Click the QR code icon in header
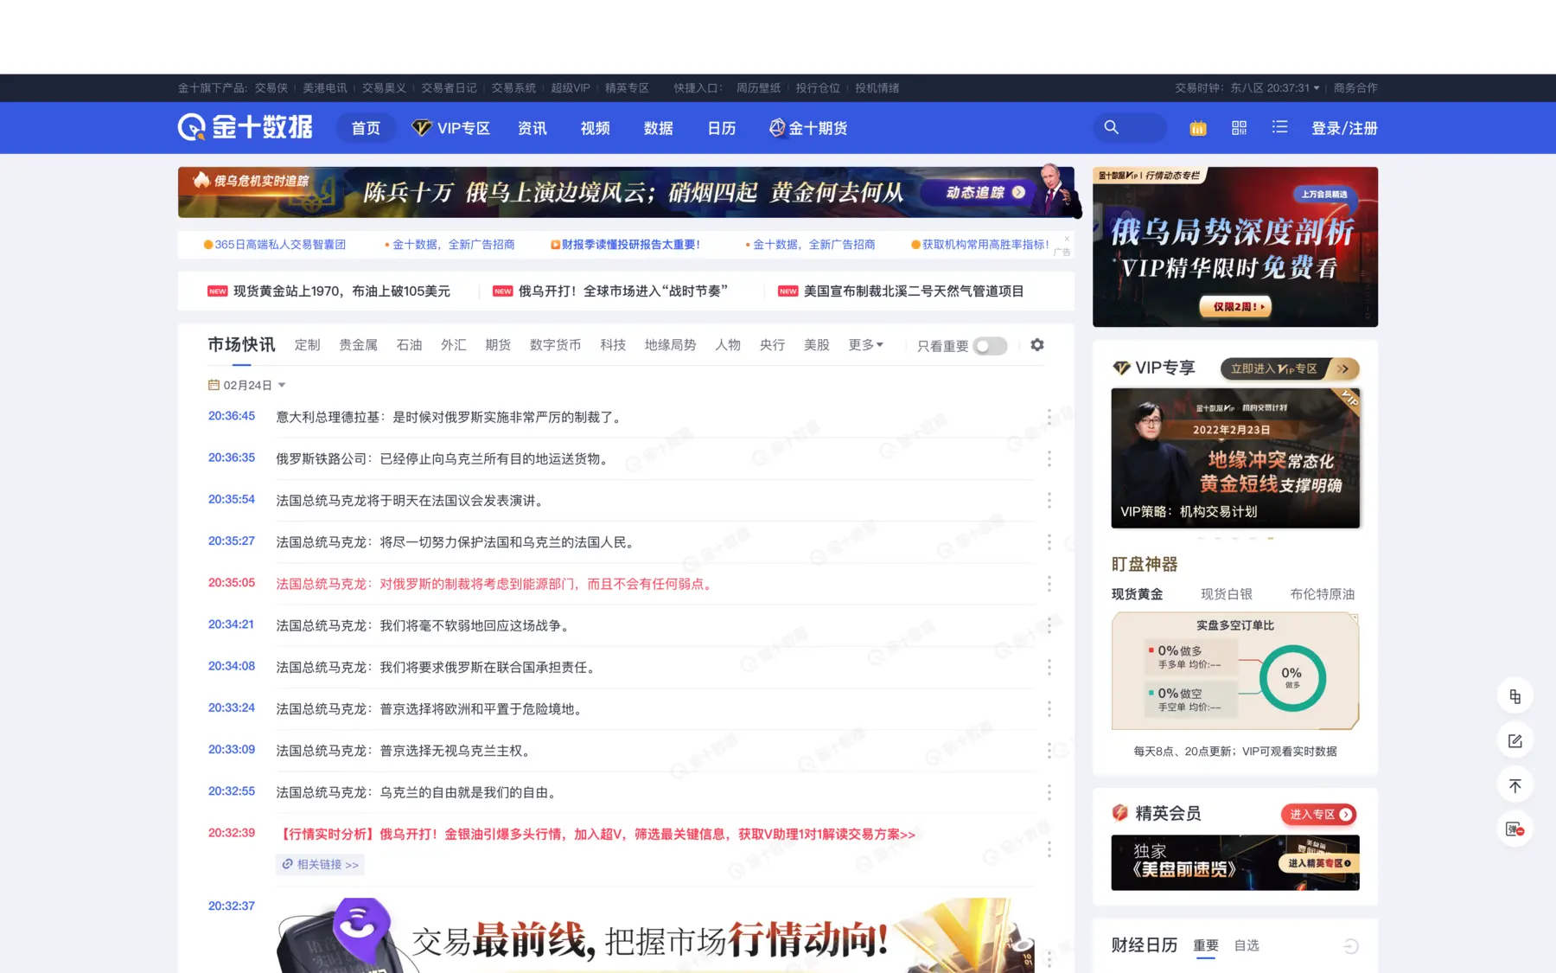This screenshot has height=973, width=1556. tap(1239, 128)
